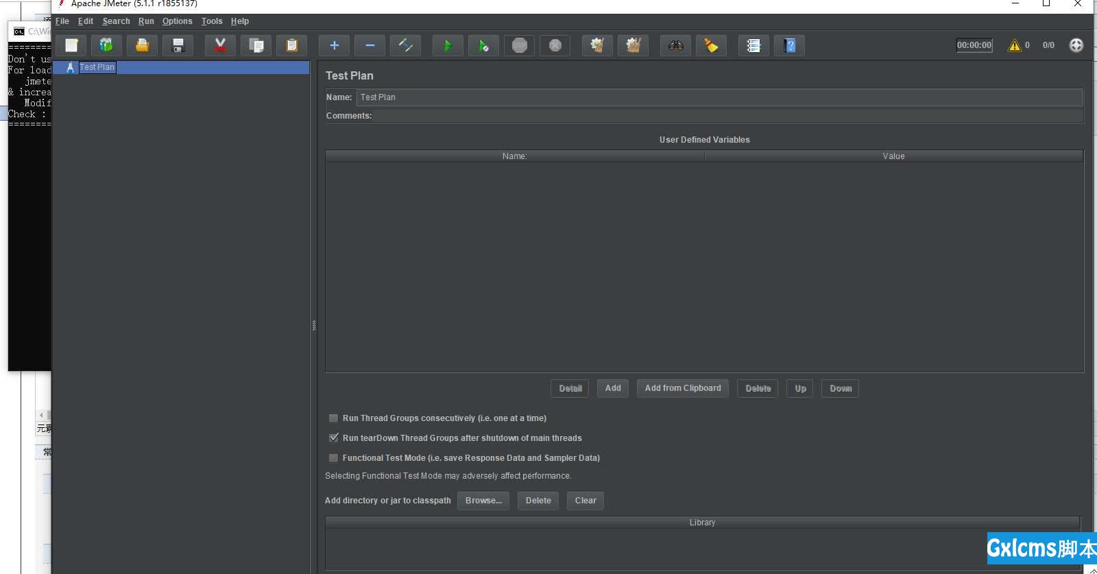Click the Stop test icon
The height and width of the screenshot is (574, 1097).
(519, 45)
